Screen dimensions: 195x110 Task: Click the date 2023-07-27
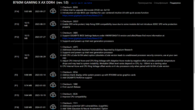point(40,37)
